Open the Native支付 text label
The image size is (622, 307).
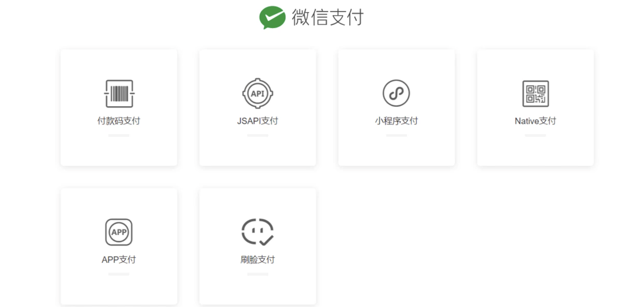pos(536,121)
